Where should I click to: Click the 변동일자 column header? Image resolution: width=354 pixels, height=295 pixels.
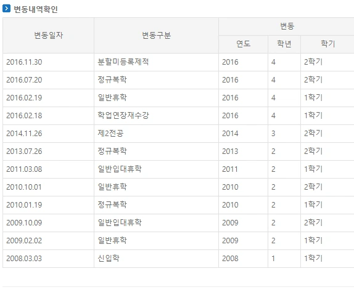[x=49, y=35]
